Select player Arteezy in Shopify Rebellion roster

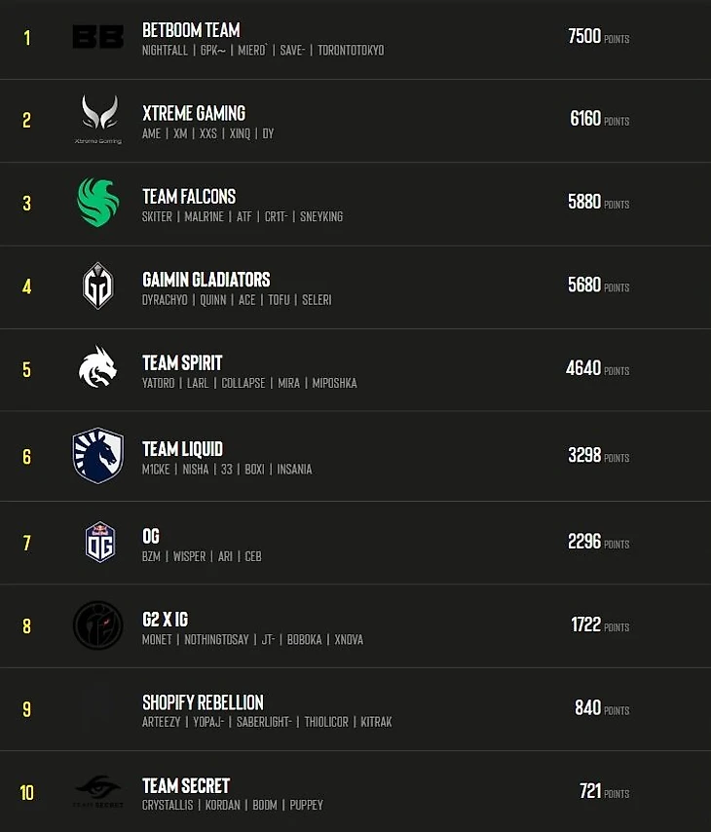pos(162,722)
